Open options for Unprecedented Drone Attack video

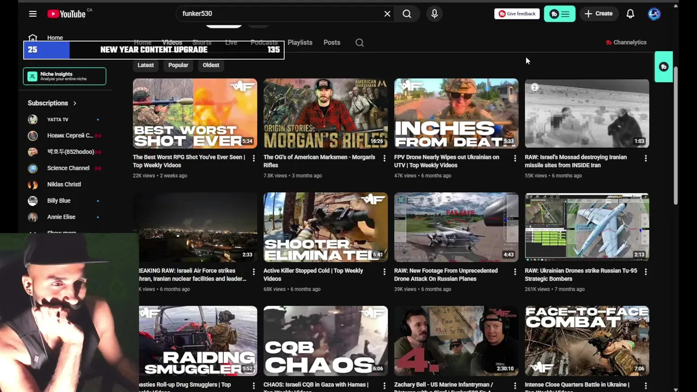coord(515,272)
